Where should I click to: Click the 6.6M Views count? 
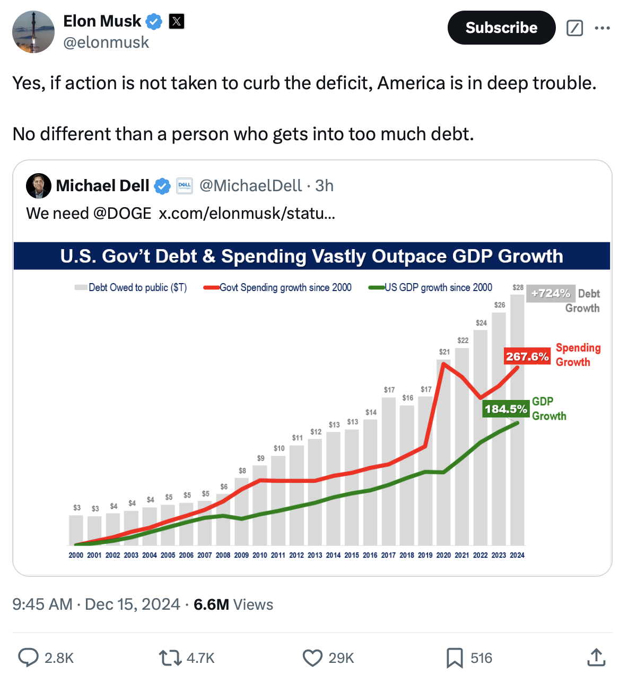(x=233, y=604)
